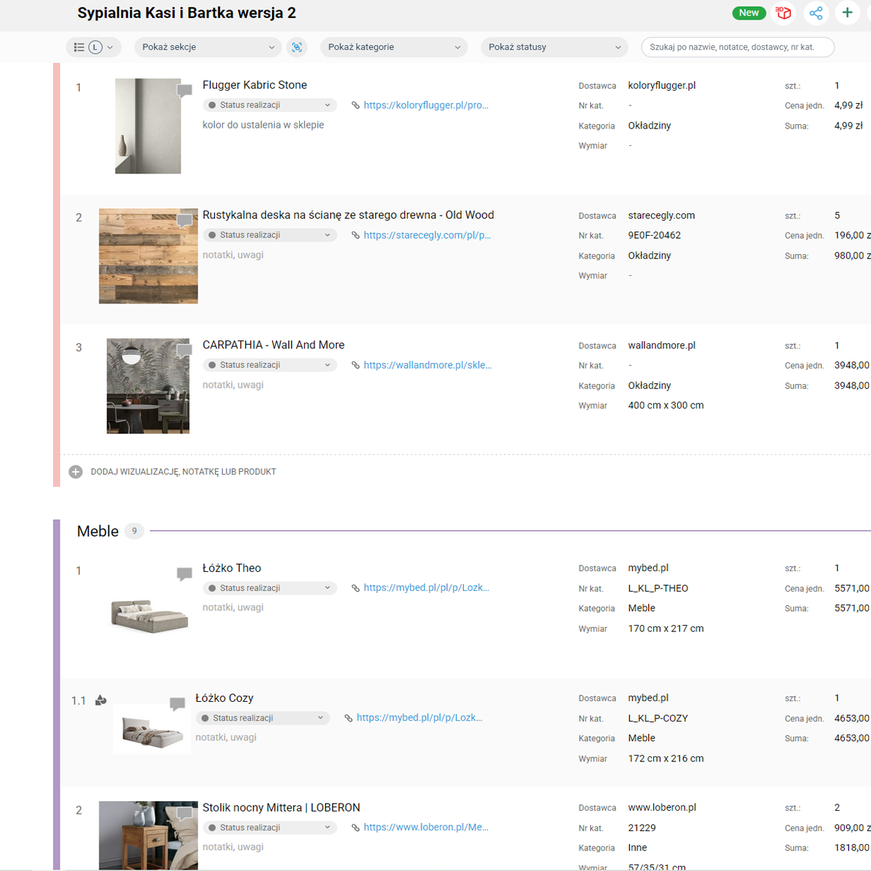Viewport: 871px width, 871px height.
Task: Open the Łóżko Cozy mybed.pl link
Action: [x=420, y=718]
